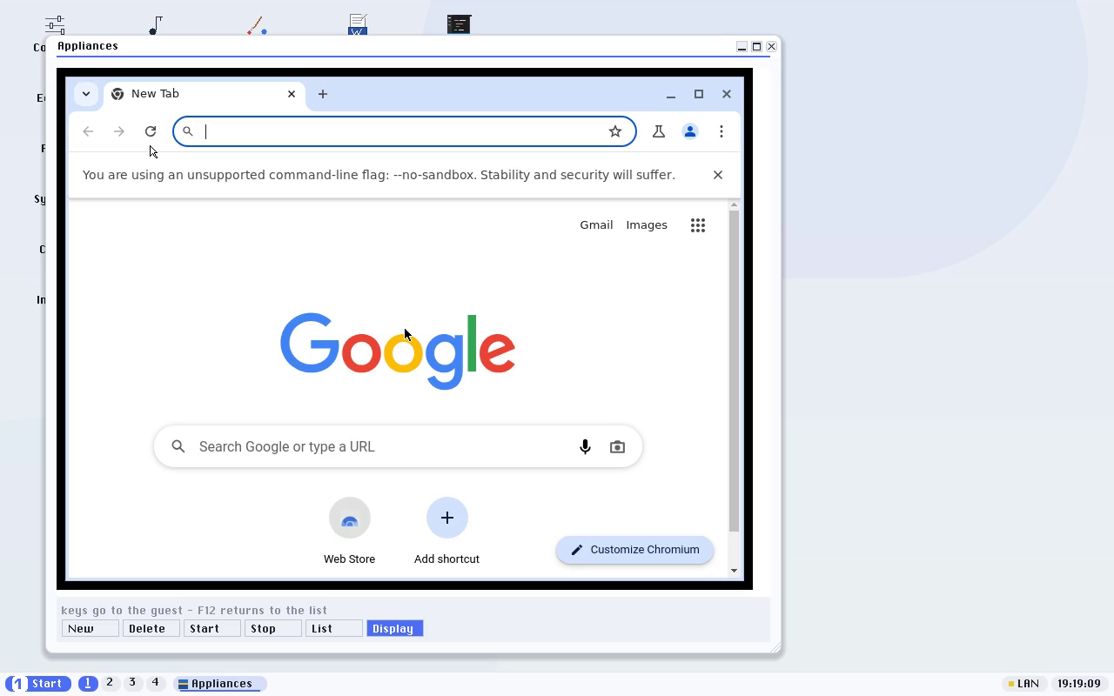Open the Chrome Labs flask icon
1114x696 pixels.
(x=659, y=131)
